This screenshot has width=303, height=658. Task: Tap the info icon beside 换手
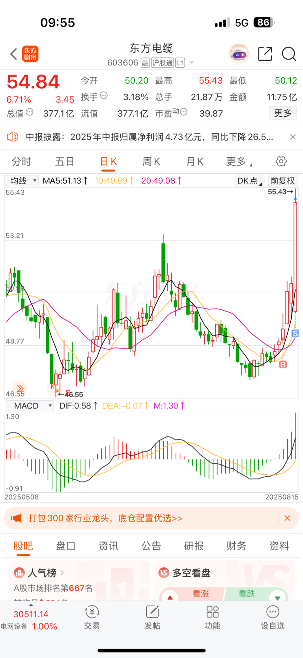click(x=104, y=95)
